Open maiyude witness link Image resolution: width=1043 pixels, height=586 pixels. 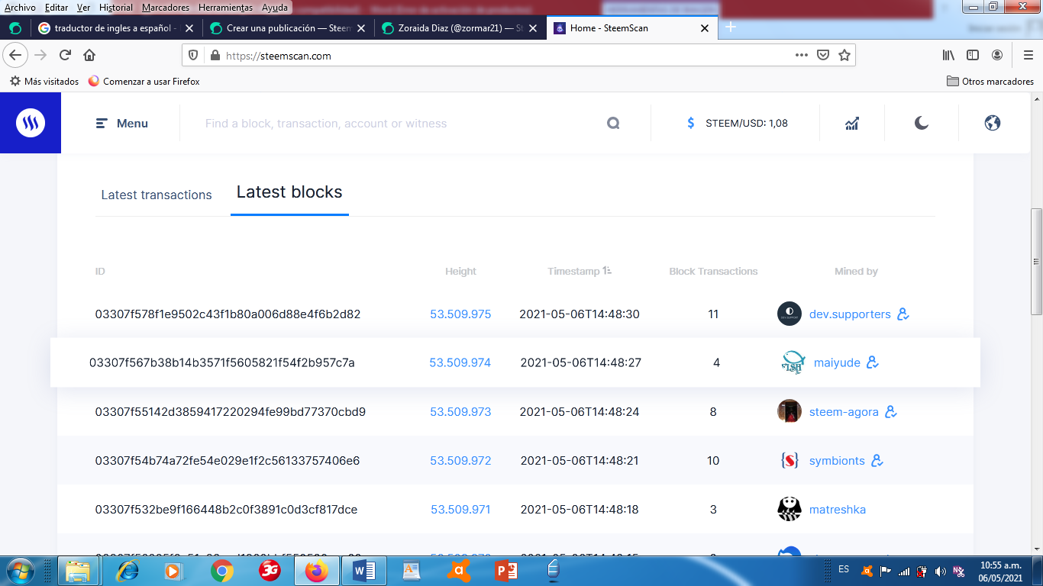[x=837, y=363]
